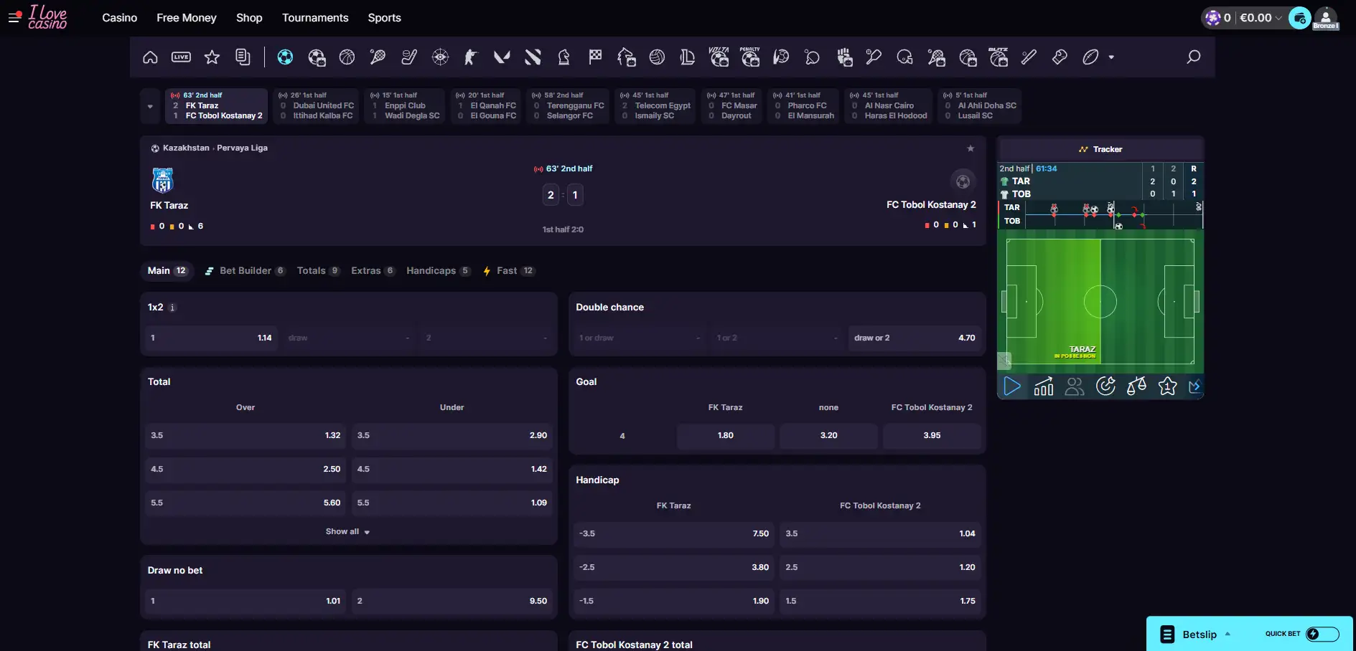This screenshot has width=1356, height=651.
Task: Open the Free Money menu item
Action: tap(187, 18)
